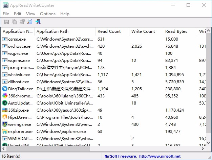The height and width of the screenshot is (160, 212).
Task: Open the File menu
Action: coord(6,14)
